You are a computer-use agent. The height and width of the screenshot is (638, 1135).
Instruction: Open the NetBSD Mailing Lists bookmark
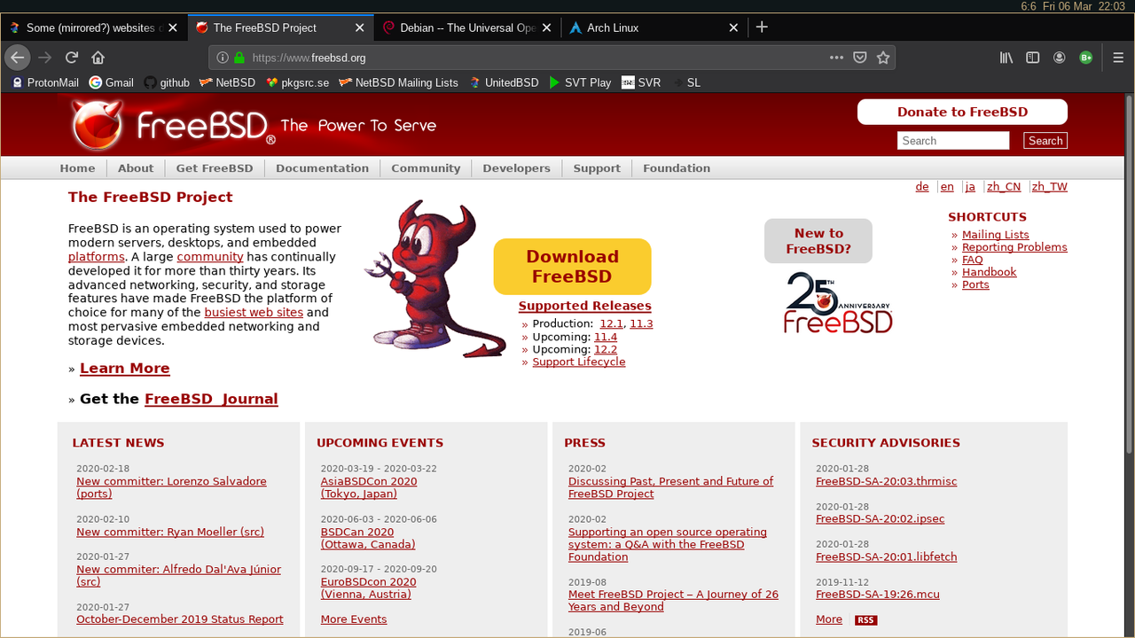[x=398, y=82]
